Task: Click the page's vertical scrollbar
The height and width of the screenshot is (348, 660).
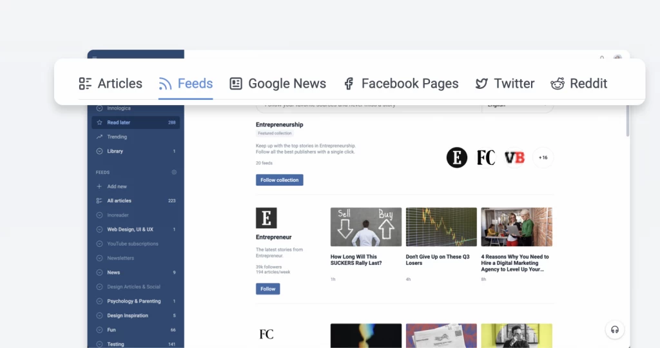Action: 628,121
